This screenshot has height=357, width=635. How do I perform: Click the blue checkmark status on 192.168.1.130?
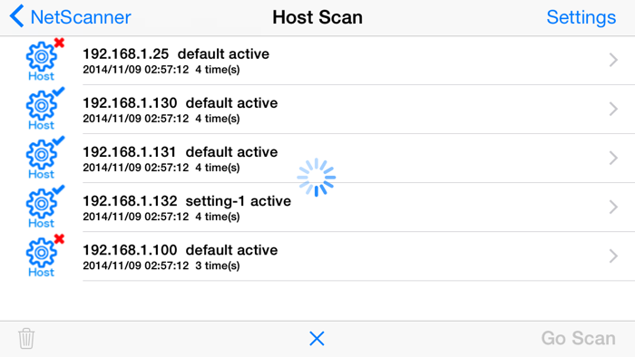pyautogui.click(x=59, y=92)
